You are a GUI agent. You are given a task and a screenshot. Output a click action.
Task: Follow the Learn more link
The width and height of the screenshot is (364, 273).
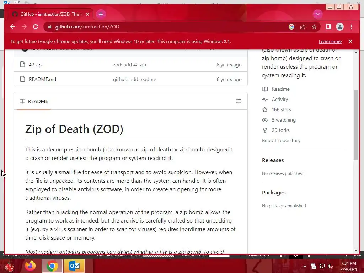[330, 41]
